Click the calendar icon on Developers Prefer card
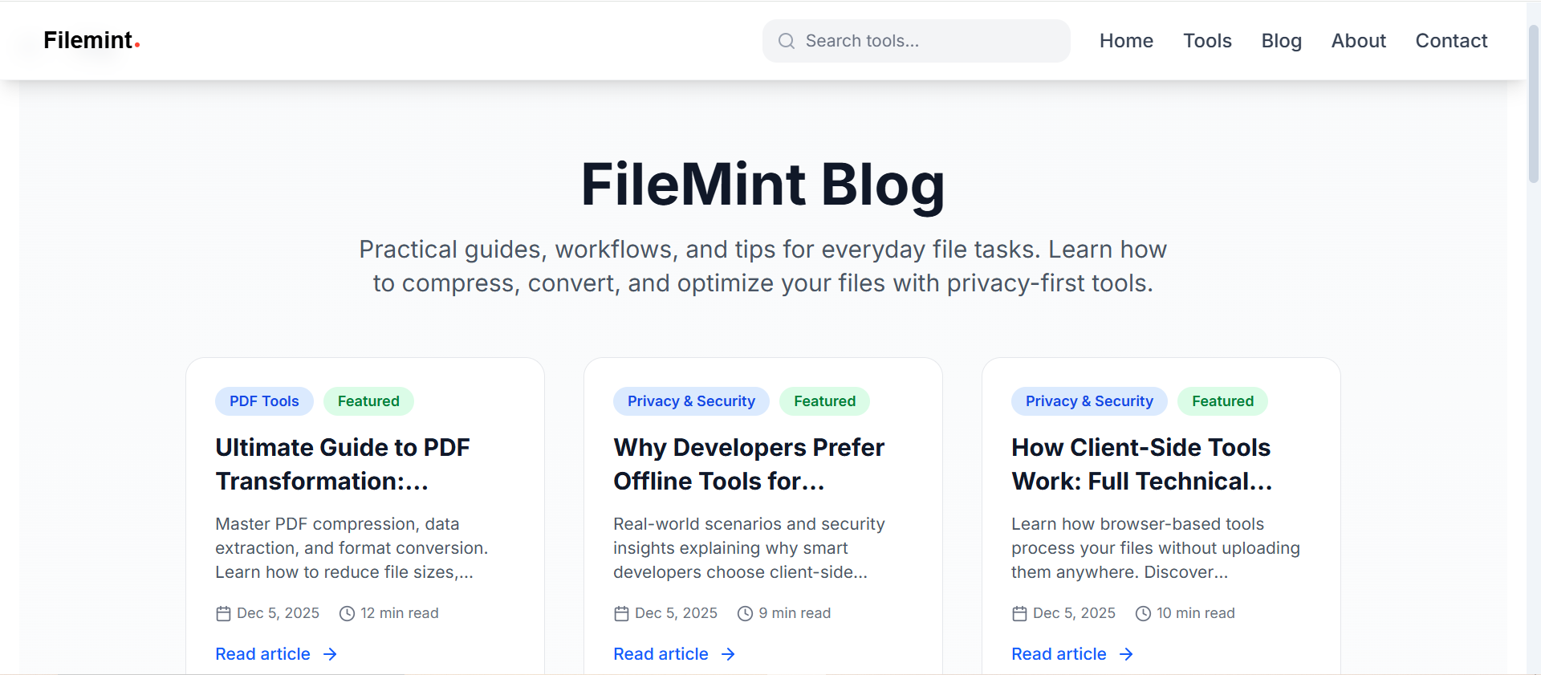Viewport: 1541px width, 675px height. pos(621,614)
